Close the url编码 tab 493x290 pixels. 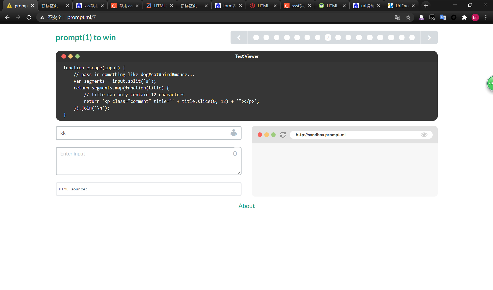(x=379, y=6)
